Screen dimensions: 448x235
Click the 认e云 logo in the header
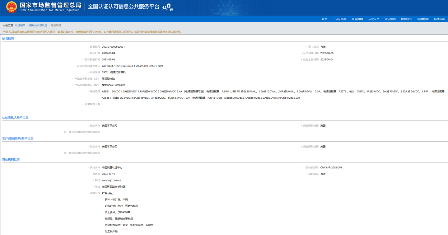pos(168,7)
